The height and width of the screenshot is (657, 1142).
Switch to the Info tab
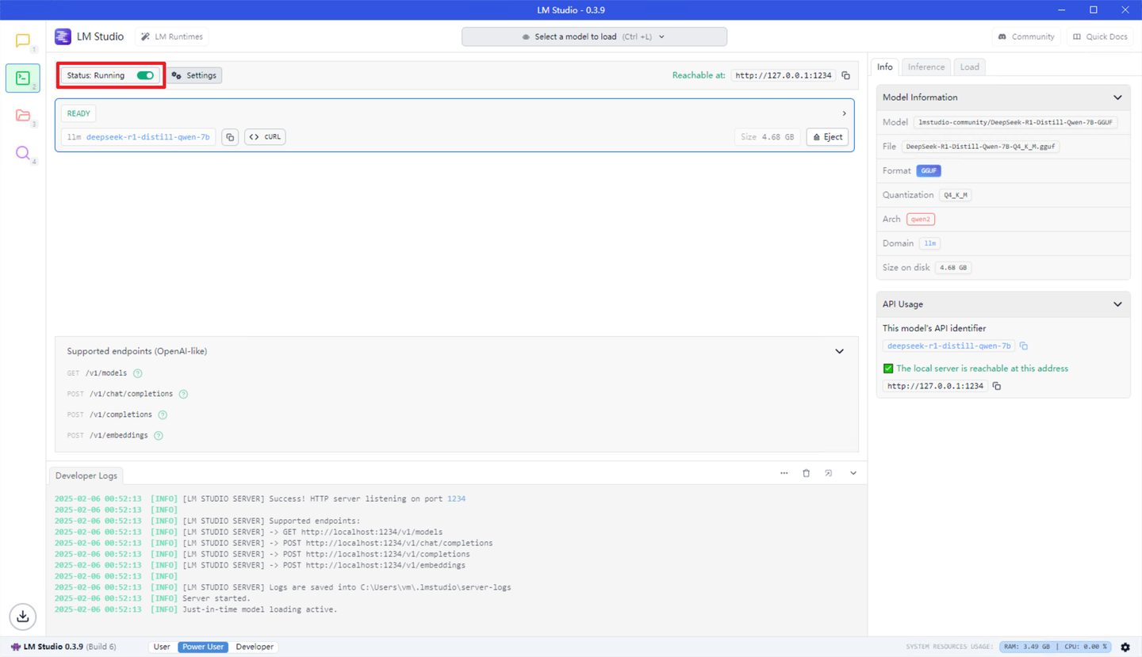pos(885,67)
